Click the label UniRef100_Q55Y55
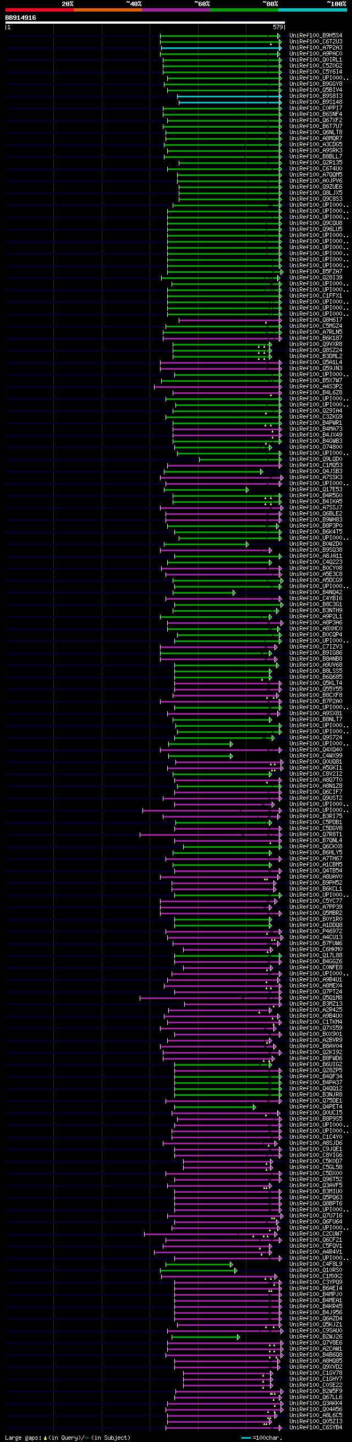 316,690
